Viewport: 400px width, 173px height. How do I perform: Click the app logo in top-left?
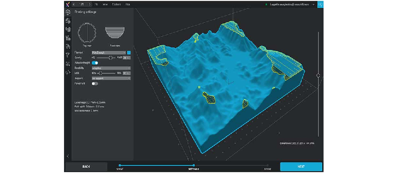(68, 4)
